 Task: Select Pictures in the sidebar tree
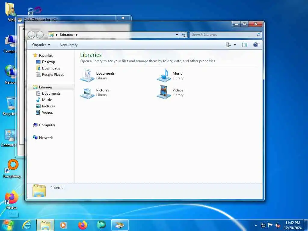coord(45,106)
